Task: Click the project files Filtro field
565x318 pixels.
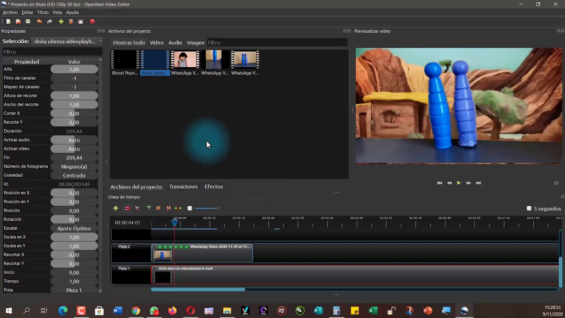Action: (277, 43)
